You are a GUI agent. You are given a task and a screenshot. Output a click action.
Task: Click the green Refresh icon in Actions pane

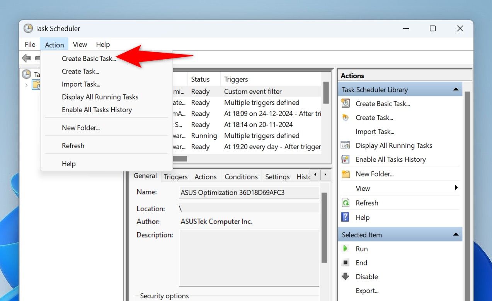pyautogui.click(x=346, y=203)
